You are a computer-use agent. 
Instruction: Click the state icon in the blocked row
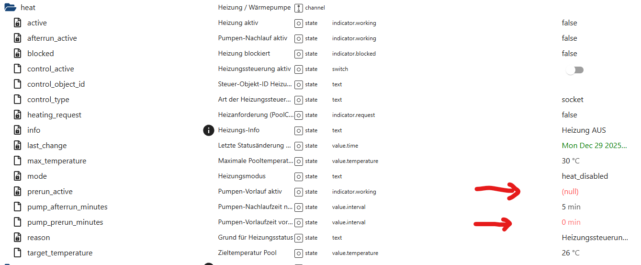click(299, 54)
